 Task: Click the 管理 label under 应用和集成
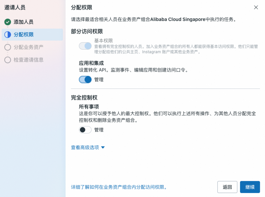(99, 80)
